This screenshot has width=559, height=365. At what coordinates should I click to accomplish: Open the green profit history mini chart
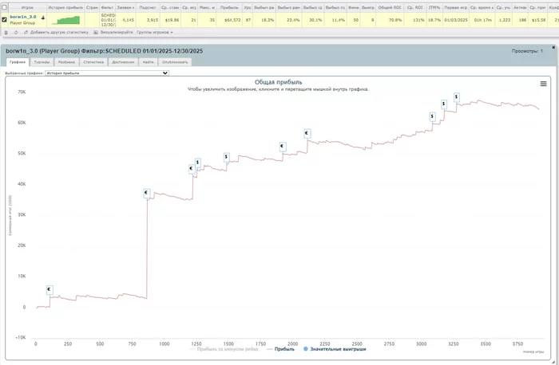tap(65, 20)
